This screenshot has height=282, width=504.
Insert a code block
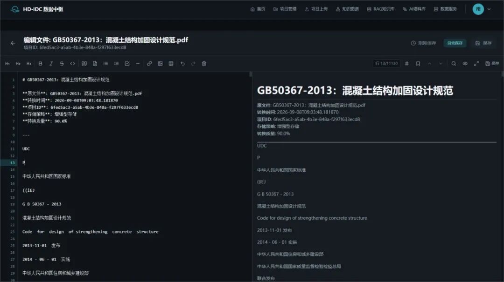coord(95,63)
